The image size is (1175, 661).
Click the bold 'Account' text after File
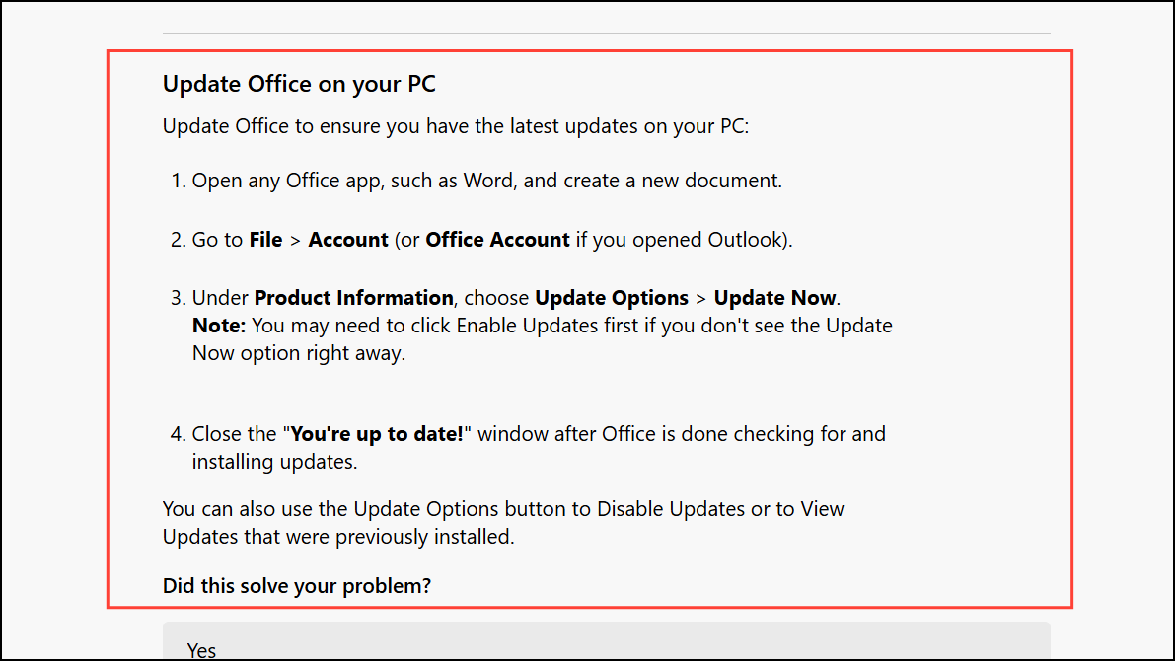pyautogui.click(x=348, y=240)
